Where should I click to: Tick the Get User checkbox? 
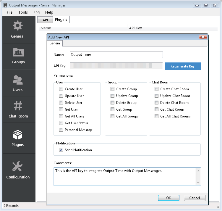[x=61, y=109]
